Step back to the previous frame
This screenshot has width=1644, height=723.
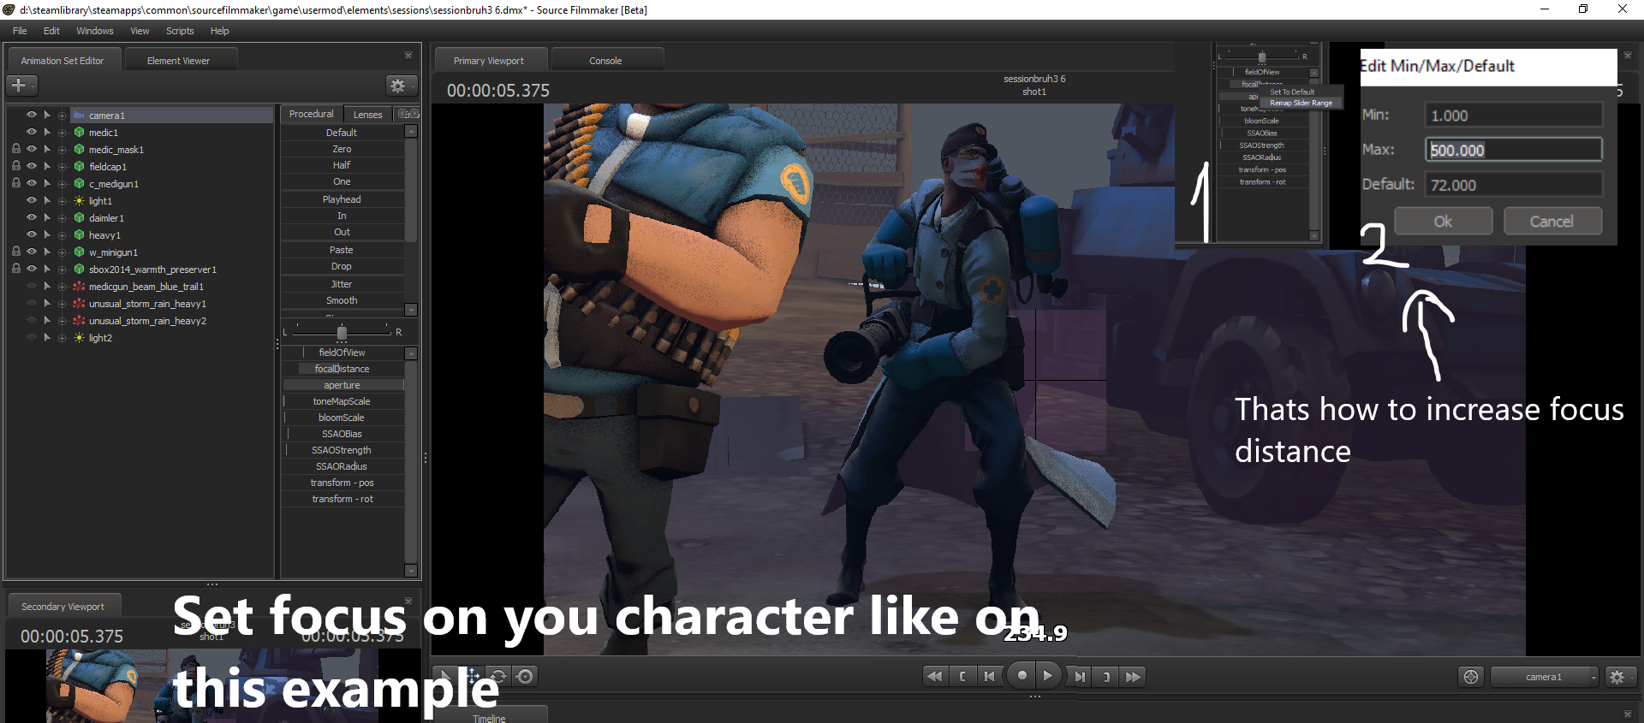point(990,676)
